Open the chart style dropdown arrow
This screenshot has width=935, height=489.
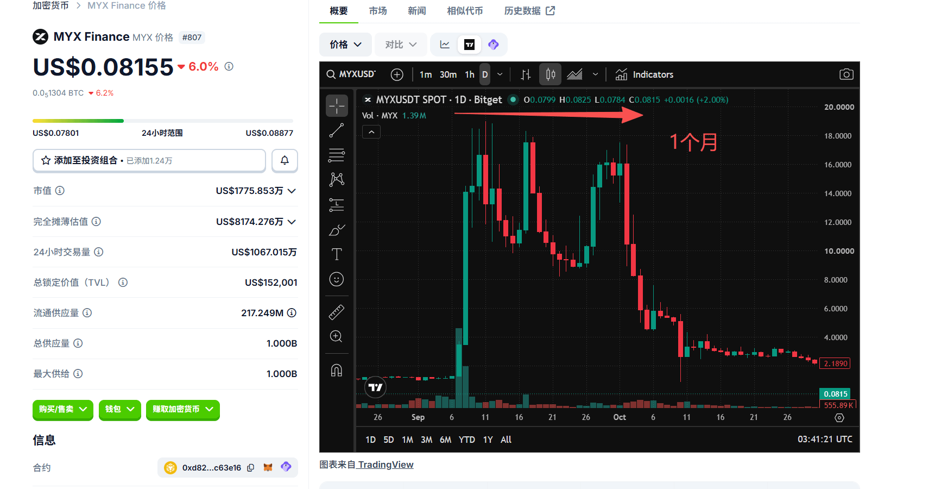click(x=595, y=74)
